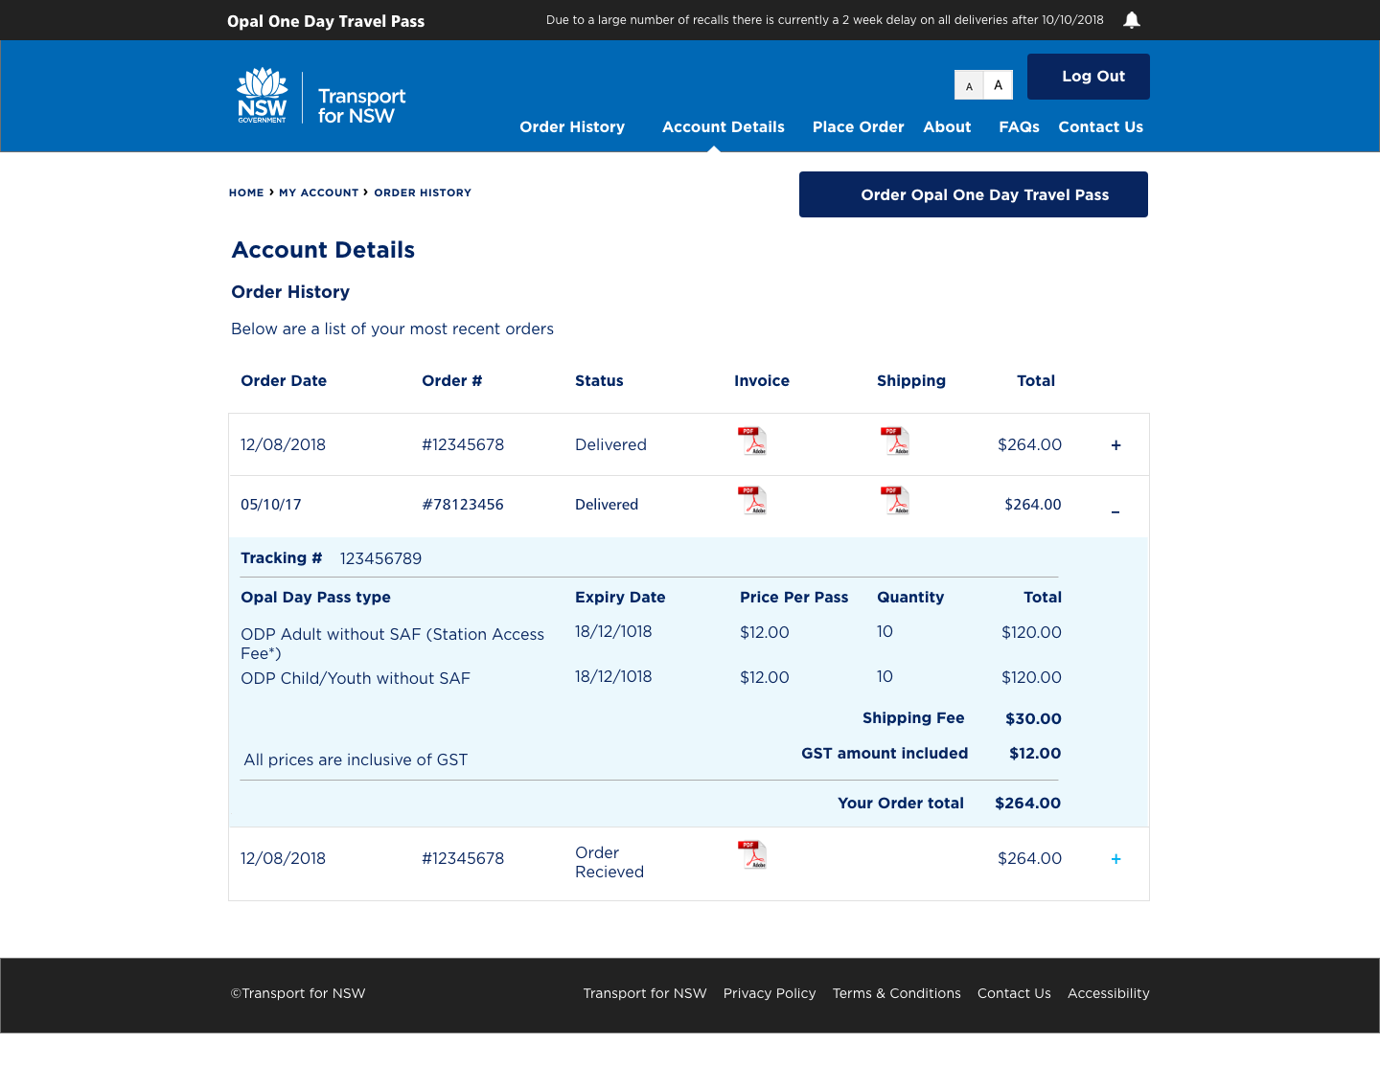Select the large text size A button
This screenshot has width=1380, height=1088.
998,85
